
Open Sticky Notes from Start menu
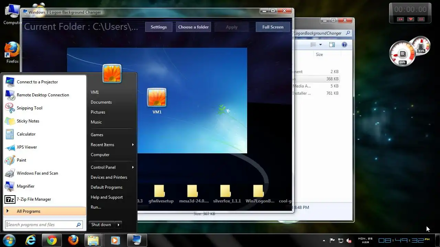pos(45,121)
